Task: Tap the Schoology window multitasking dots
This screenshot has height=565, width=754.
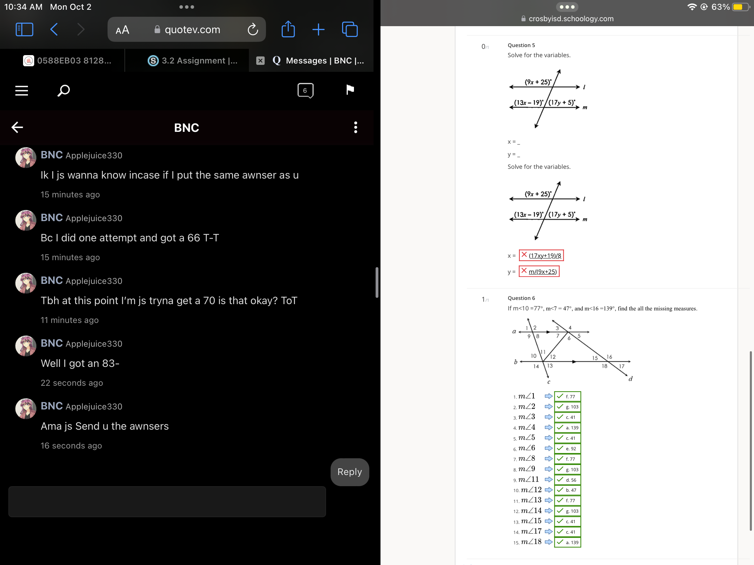Action: pyautogui.click(x=567, y=7)
